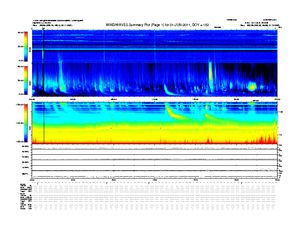
Task: Click the 10 label on TNR right axis
Action: pyautogui.click(x=280, y=135)
